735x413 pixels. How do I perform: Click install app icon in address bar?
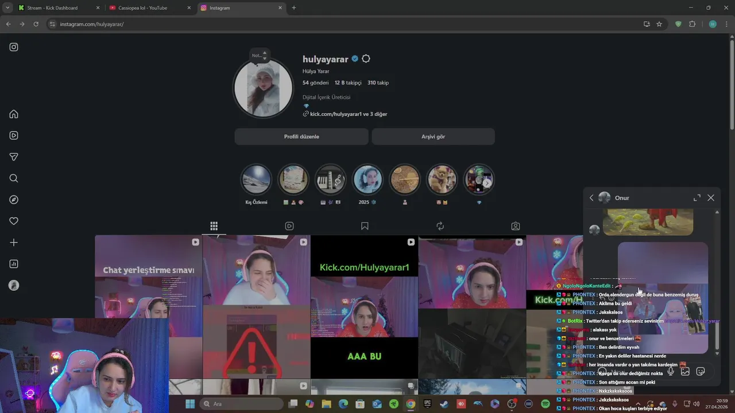(647, 24)
